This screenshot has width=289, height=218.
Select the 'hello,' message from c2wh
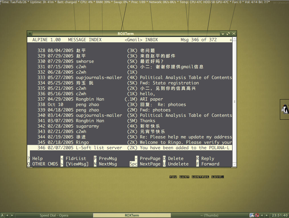130,94
